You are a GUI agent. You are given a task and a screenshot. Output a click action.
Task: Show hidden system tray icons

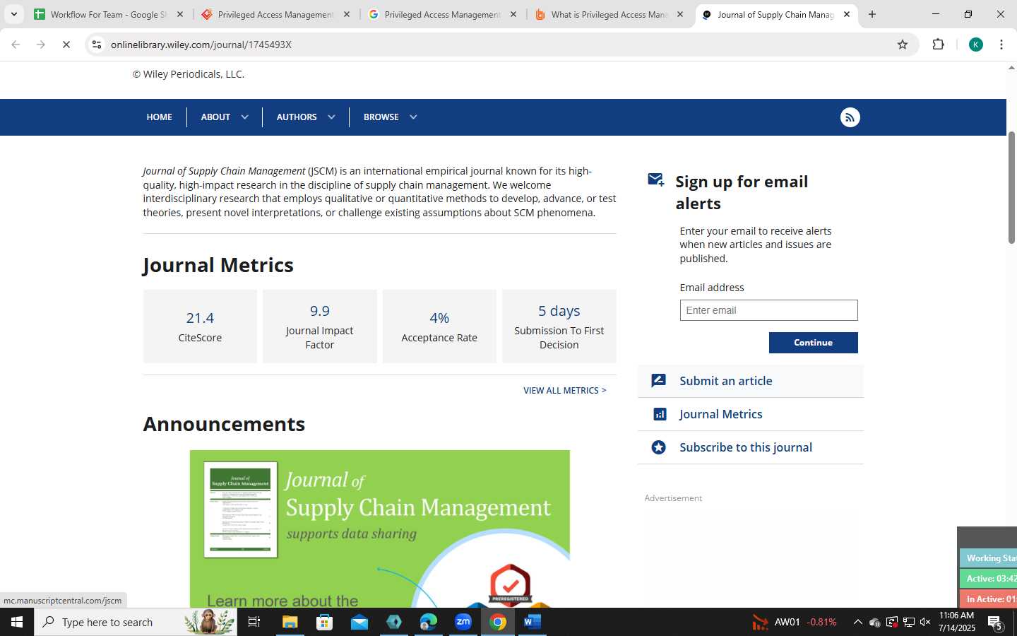(857, 622)
